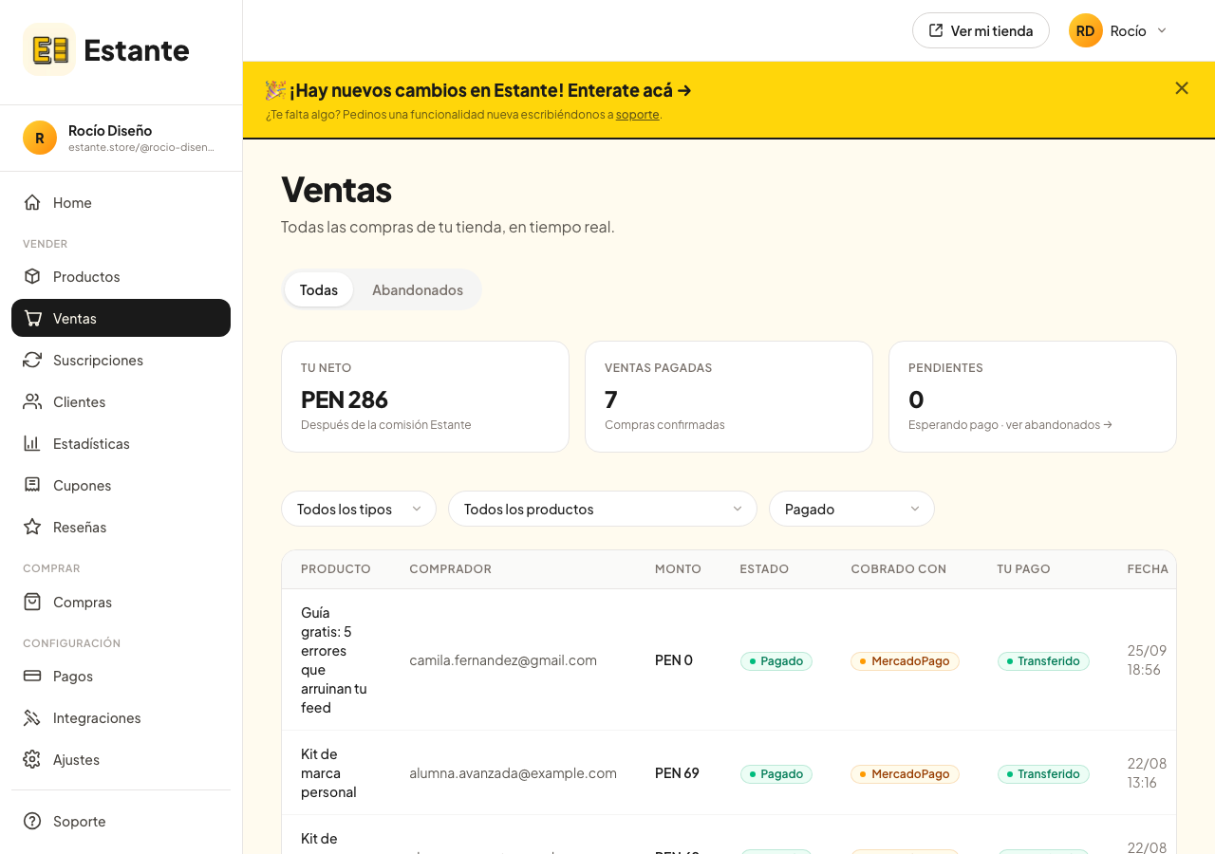Click the Compras shopping bag icon
1215x854 pixels.
pos(32,602)
